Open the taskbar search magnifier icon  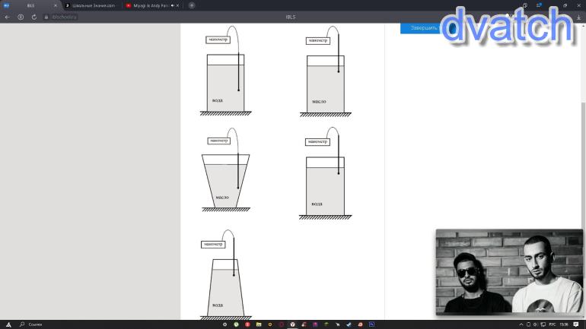click(x=21, y=324)
